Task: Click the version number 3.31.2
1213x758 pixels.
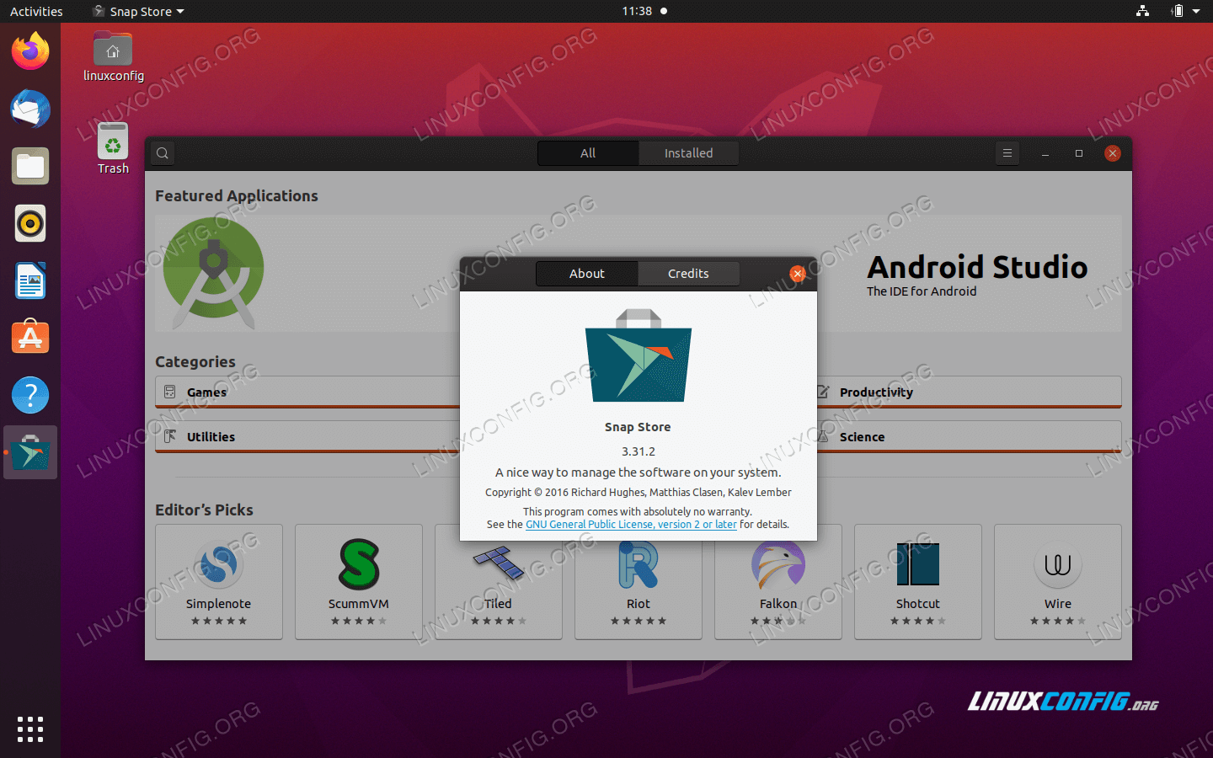Action: click(639, 451)
